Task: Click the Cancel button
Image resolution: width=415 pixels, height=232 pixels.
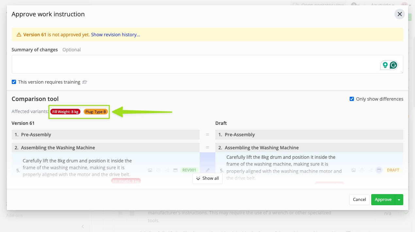Action: tap(359, 199)
